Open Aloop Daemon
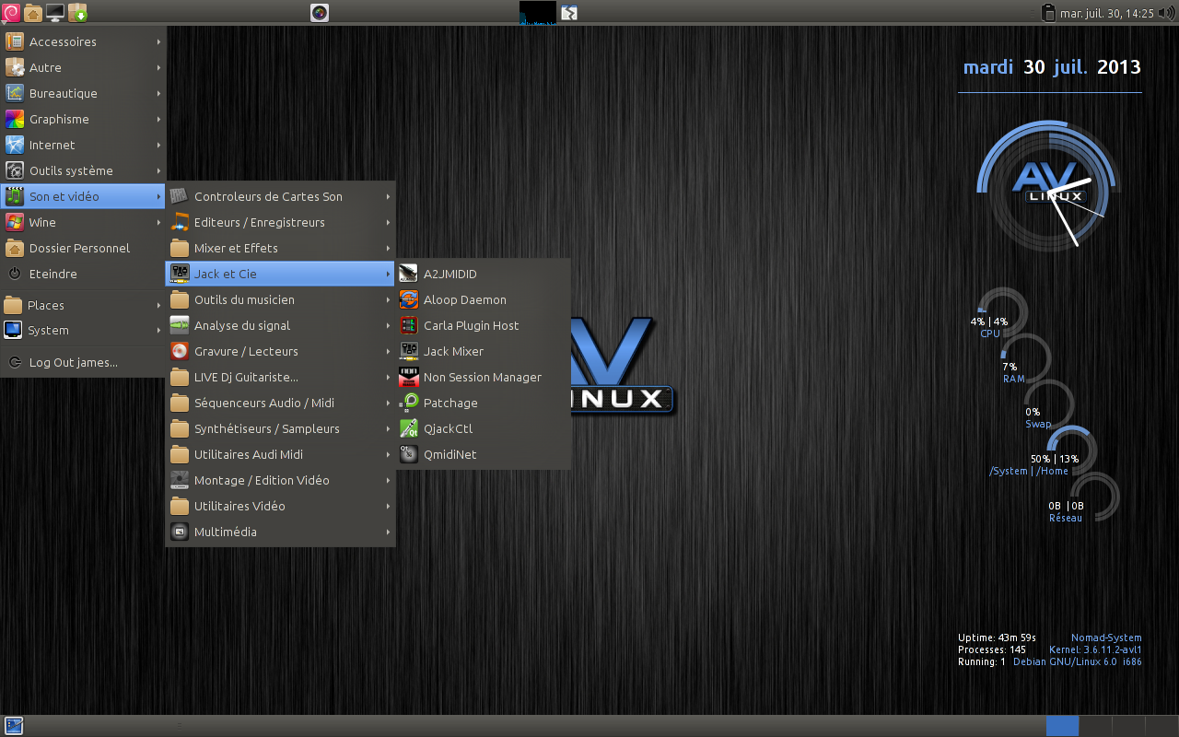 (x=484, y=299)
